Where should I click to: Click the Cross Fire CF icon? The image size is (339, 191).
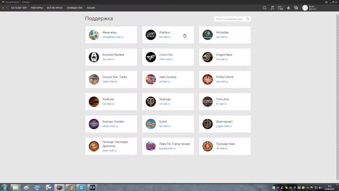[x=150, y=57]
